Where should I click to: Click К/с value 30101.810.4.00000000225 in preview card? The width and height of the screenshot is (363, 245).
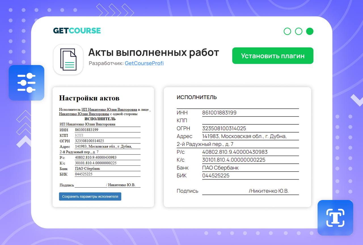(234, 160)
